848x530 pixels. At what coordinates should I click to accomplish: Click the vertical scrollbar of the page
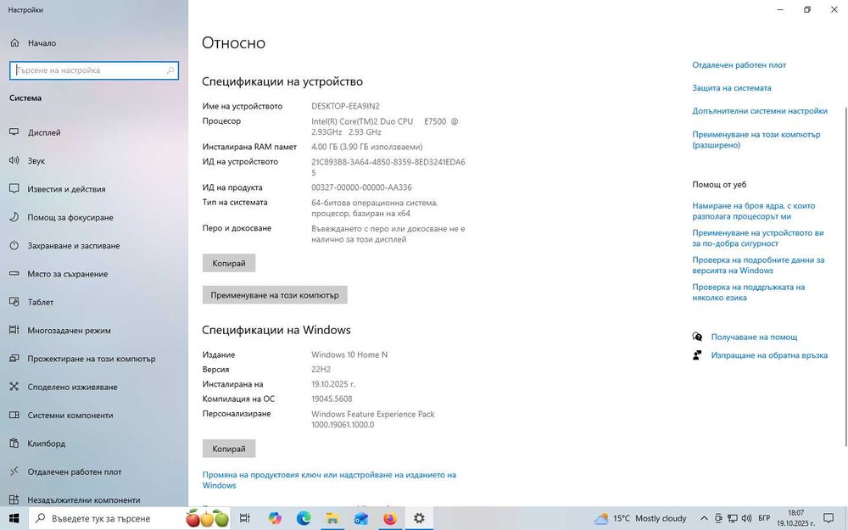point(845,276)
